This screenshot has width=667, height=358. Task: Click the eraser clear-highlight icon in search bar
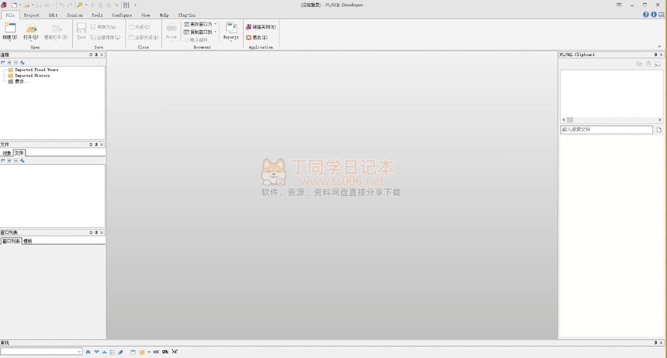pyautogui.click(x=120, y=352)
